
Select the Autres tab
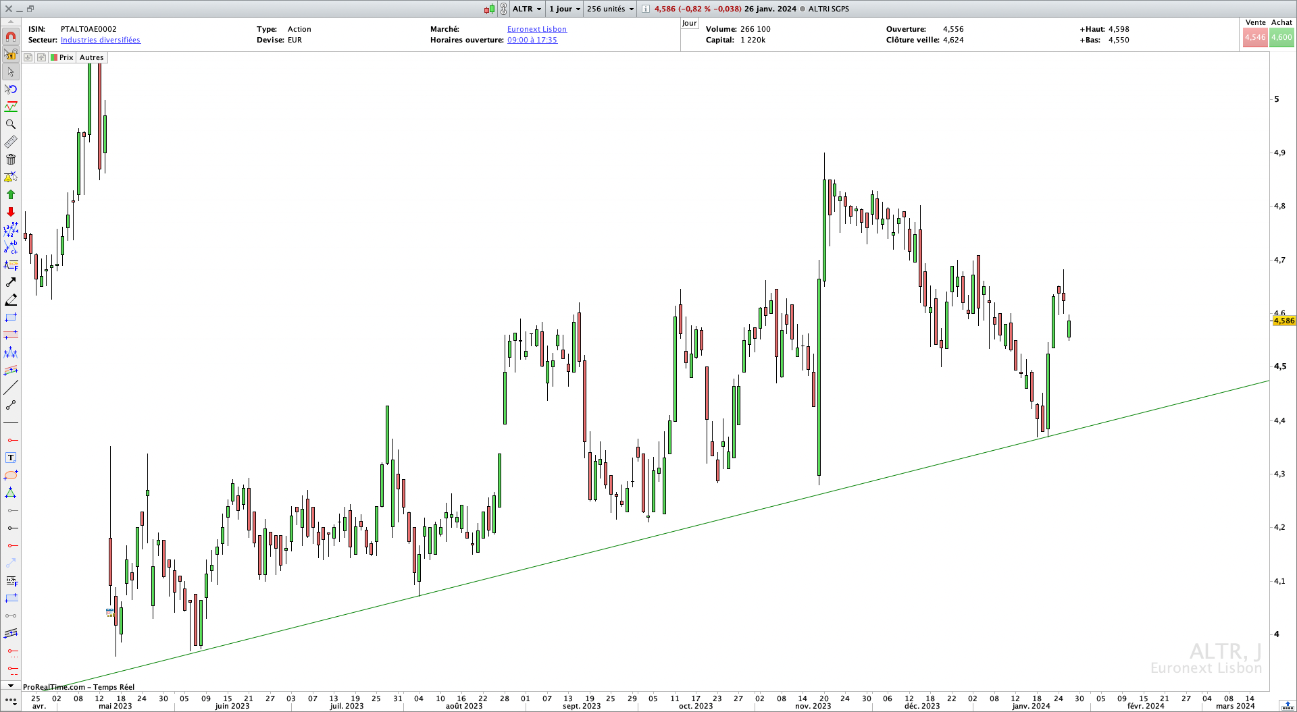[x=92, y=57]
